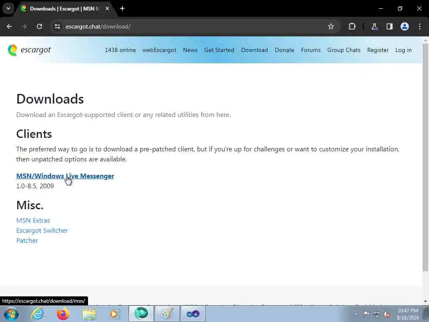Show hidden tray icons arrow
429x322 pixels.
[356, 314]
